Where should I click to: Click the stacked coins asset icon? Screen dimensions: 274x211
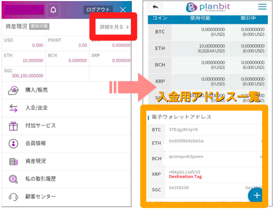click(x=13, y=161)
